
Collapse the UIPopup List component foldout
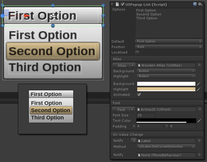[112, 4]
